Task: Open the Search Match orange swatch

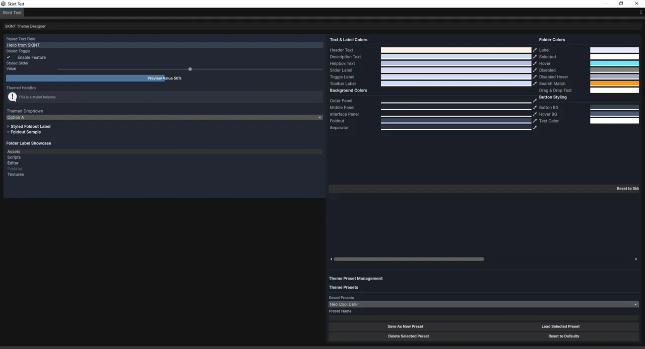Action: point(614,83)
